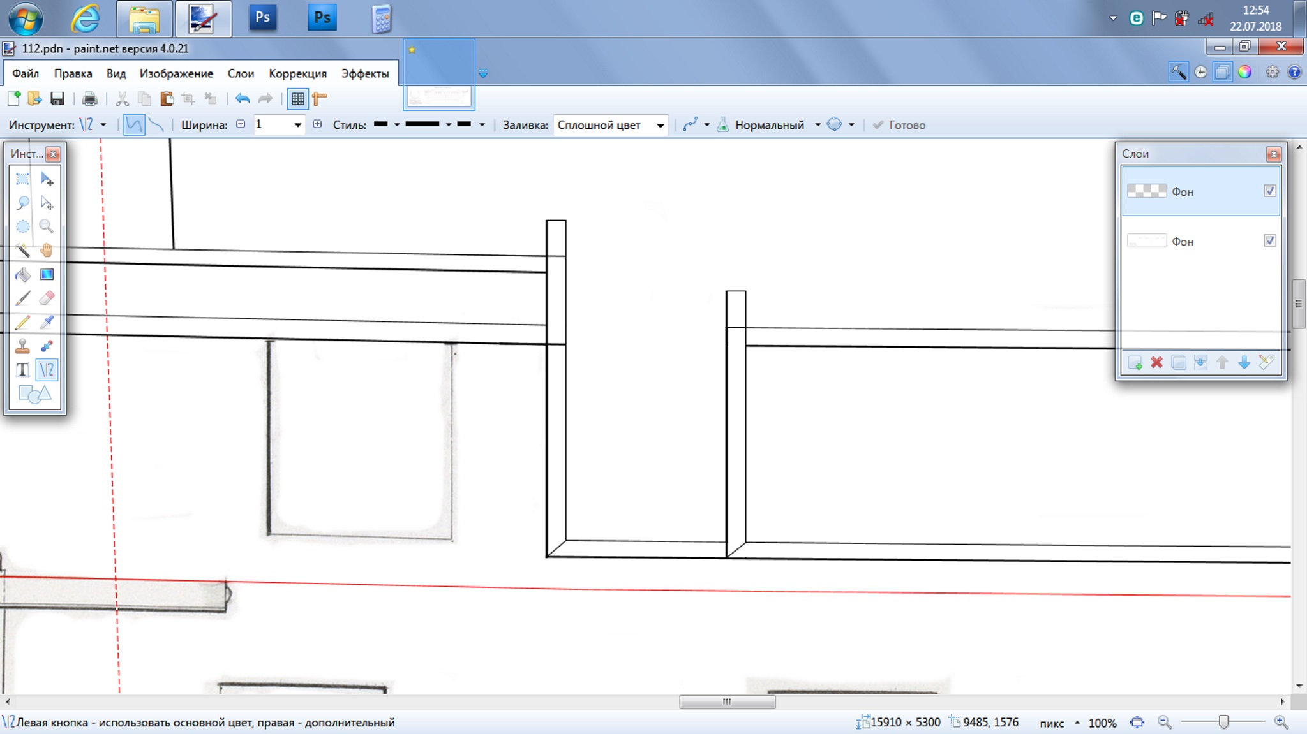Select the Rectangle Select tool
The height and width of the screenshot is (734, 1307).
(x=22, y=179)
